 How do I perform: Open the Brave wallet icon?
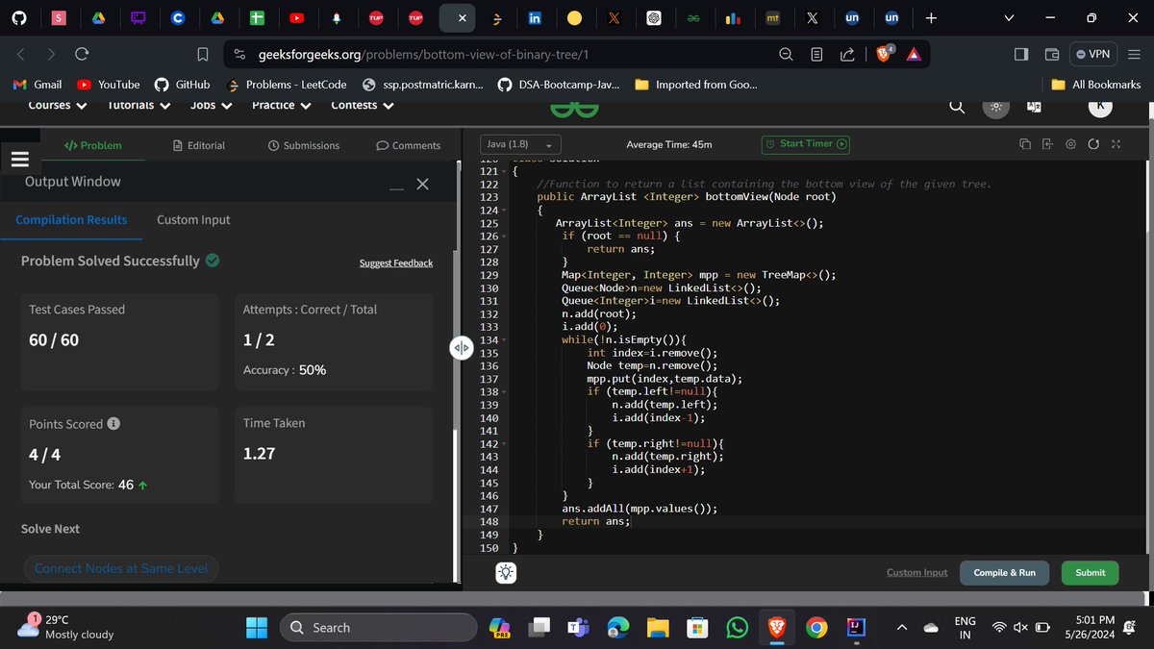click(x=1052, y=54)
